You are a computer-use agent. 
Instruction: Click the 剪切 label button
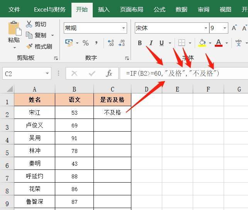tap(41, 24)
